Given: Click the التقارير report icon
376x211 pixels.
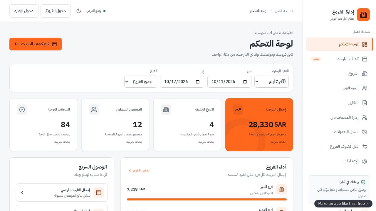Looking at the screenshot, I should point(365,103).
